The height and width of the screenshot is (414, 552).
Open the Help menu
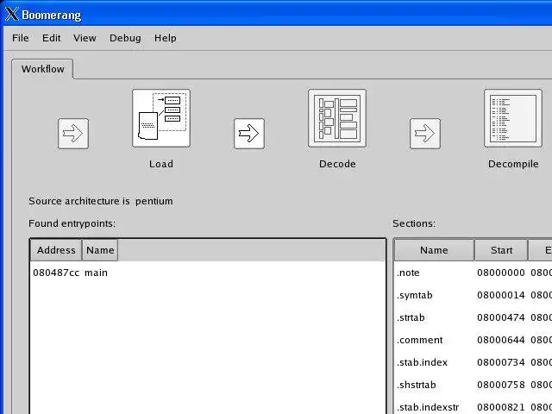[165, 38]
